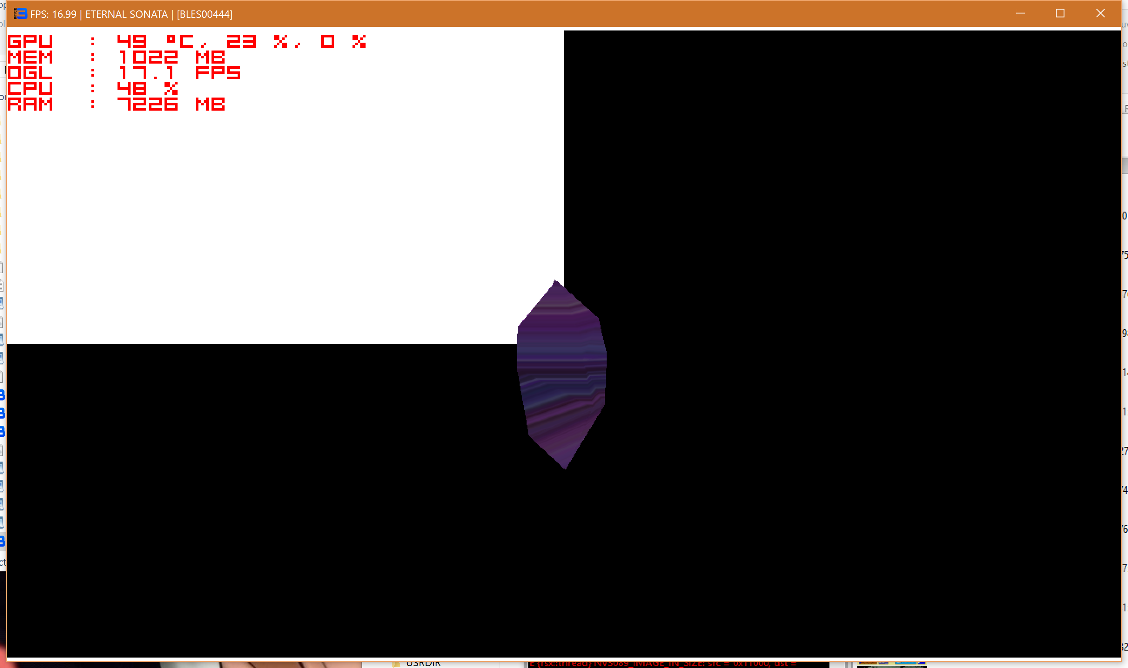Close the ETERNAL SONATA game window
This screenshot has width=1128, height=668.
1100,13
